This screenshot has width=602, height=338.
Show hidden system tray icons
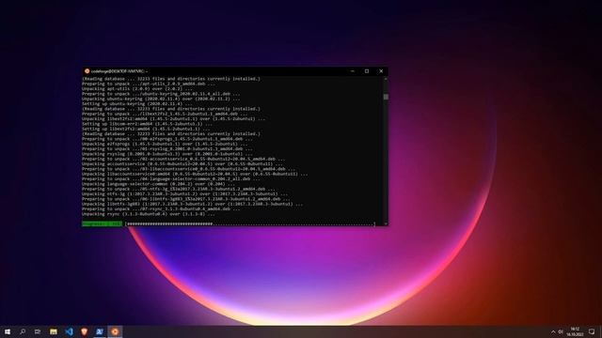553,331
